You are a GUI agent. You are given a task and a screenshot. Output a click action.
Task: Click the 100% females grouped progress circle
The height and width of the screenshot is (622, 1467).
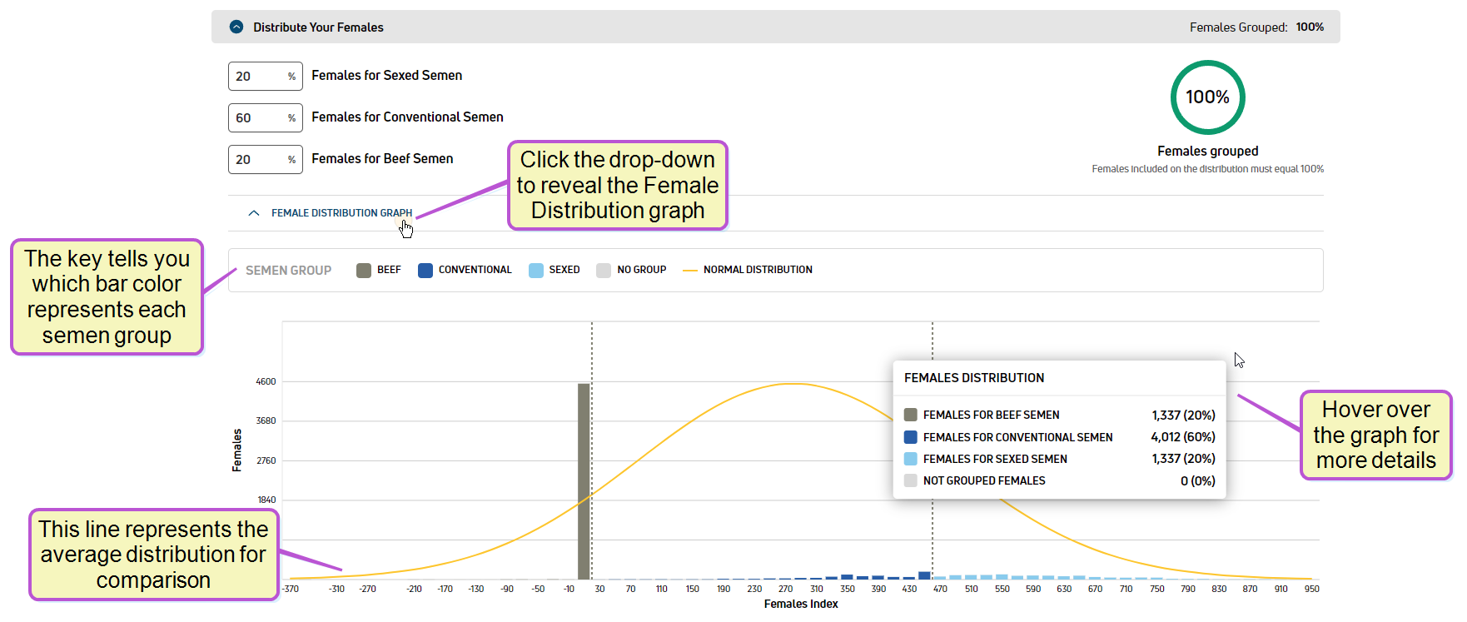point(1207,97)
